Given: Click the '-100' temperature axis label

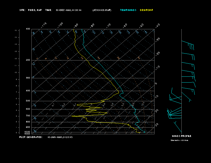Looking at the screenshot, I should coord(60,25).
